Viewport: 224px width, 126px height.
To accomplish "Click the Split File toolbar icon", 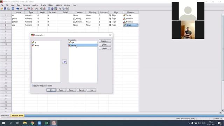I will click(49, 9).
